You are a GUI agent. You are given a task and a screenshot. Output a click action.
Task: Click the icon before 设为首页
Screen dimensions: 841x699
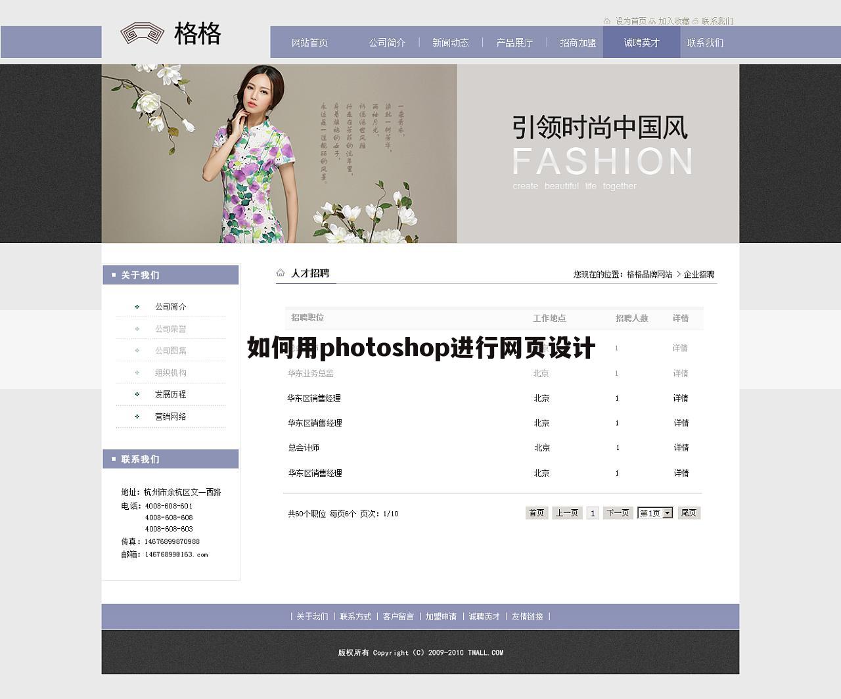(x=607, y=21)
